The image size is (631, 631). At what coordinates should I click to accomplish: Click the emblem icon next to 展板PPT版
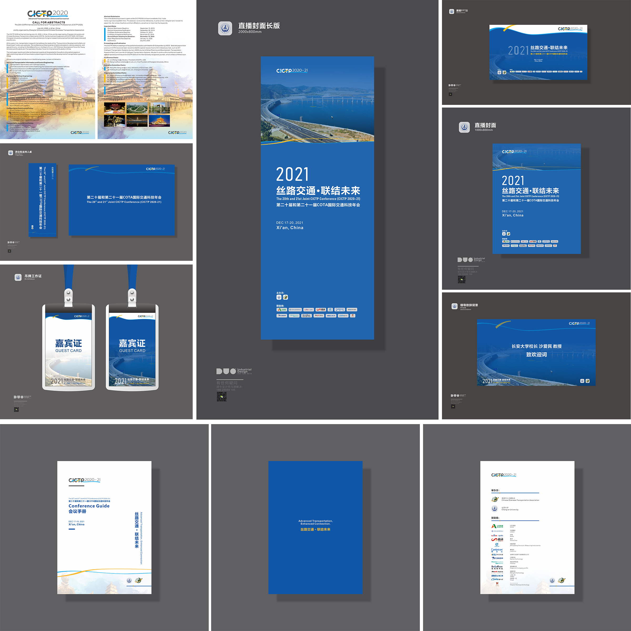point(451,11)
